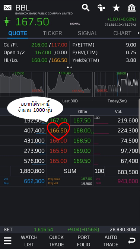Select bid price 167.00
The image size is (140, 249).
[58, 121]
